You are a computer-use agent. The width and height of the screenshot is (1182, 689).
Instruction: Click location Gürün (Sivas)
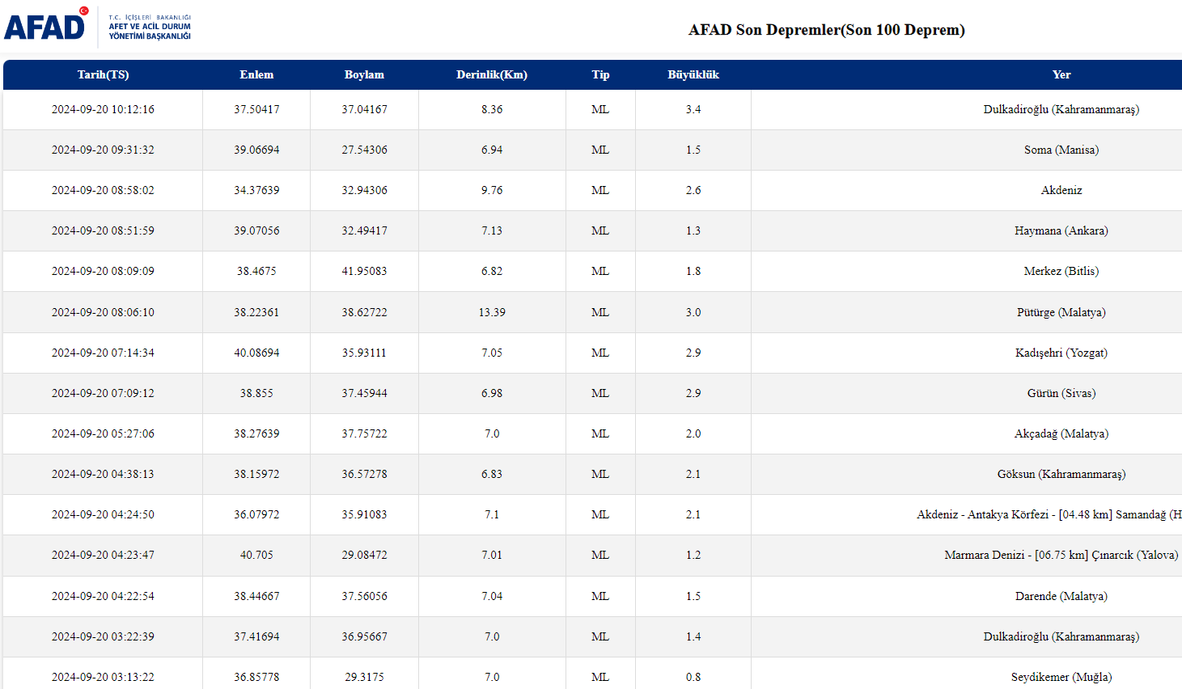pos(1061,393)
